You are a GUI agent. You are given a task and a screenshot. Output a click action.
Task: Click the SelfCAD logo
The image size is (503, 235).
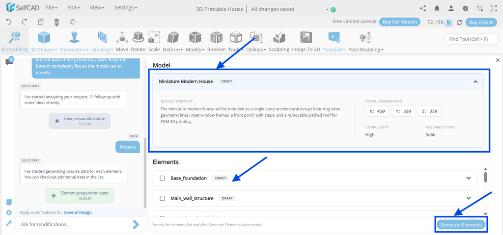[x=22, y=7]
